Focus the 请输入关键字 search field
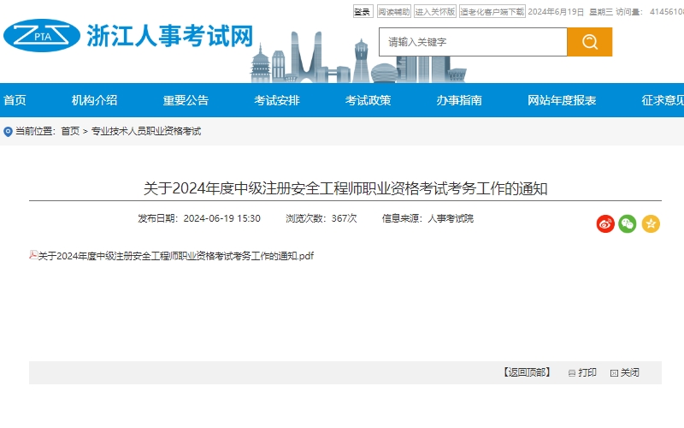684x428 pixels. (x=473, y=42)
